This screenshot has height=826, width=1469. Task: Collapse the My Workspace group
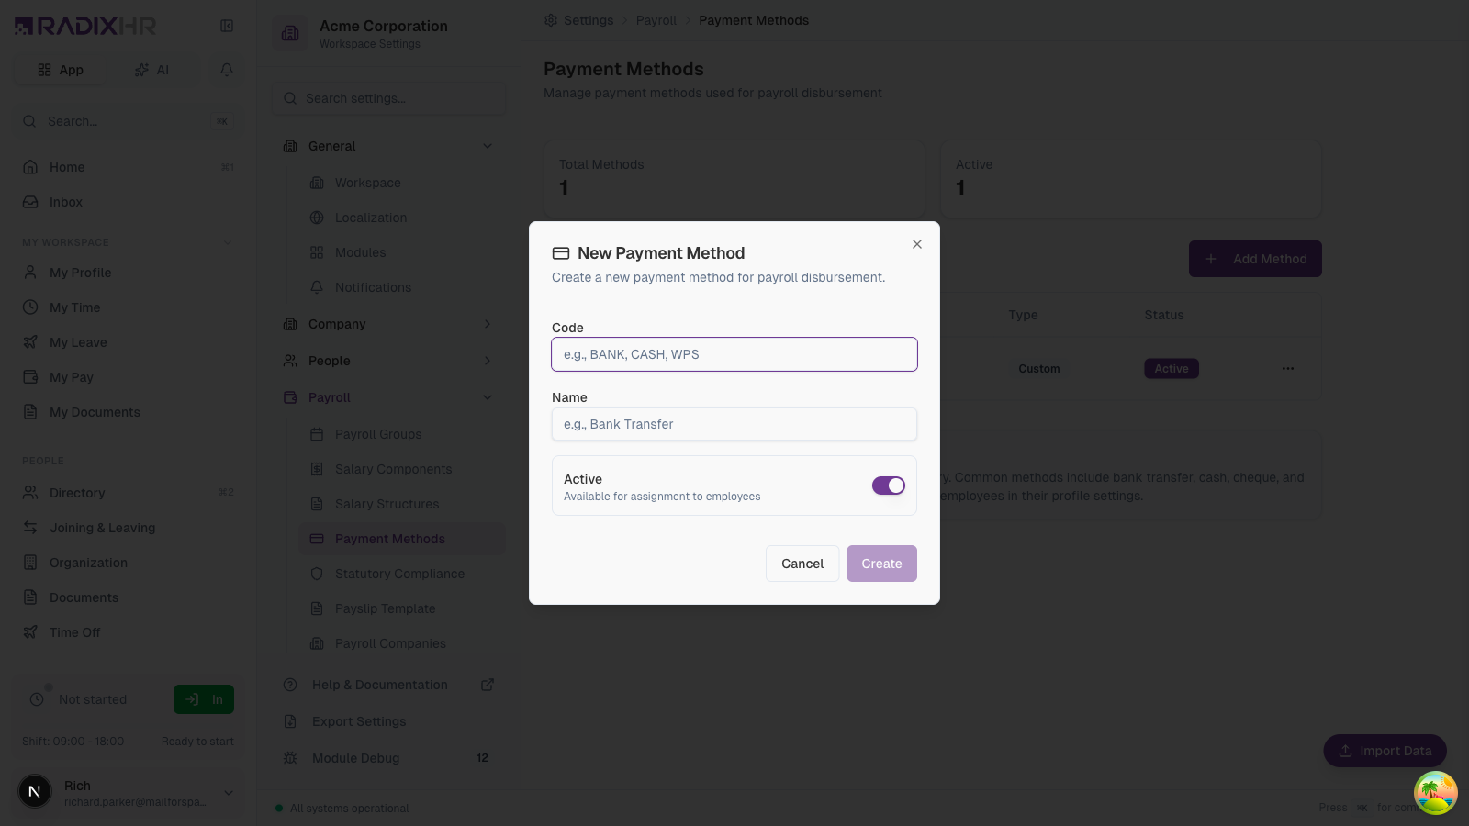coord(228,242)
